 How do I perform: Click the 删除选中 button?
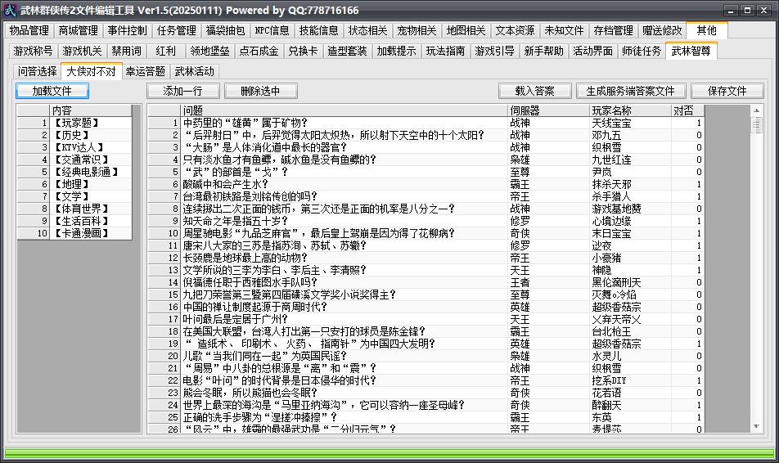pos(261,91)
